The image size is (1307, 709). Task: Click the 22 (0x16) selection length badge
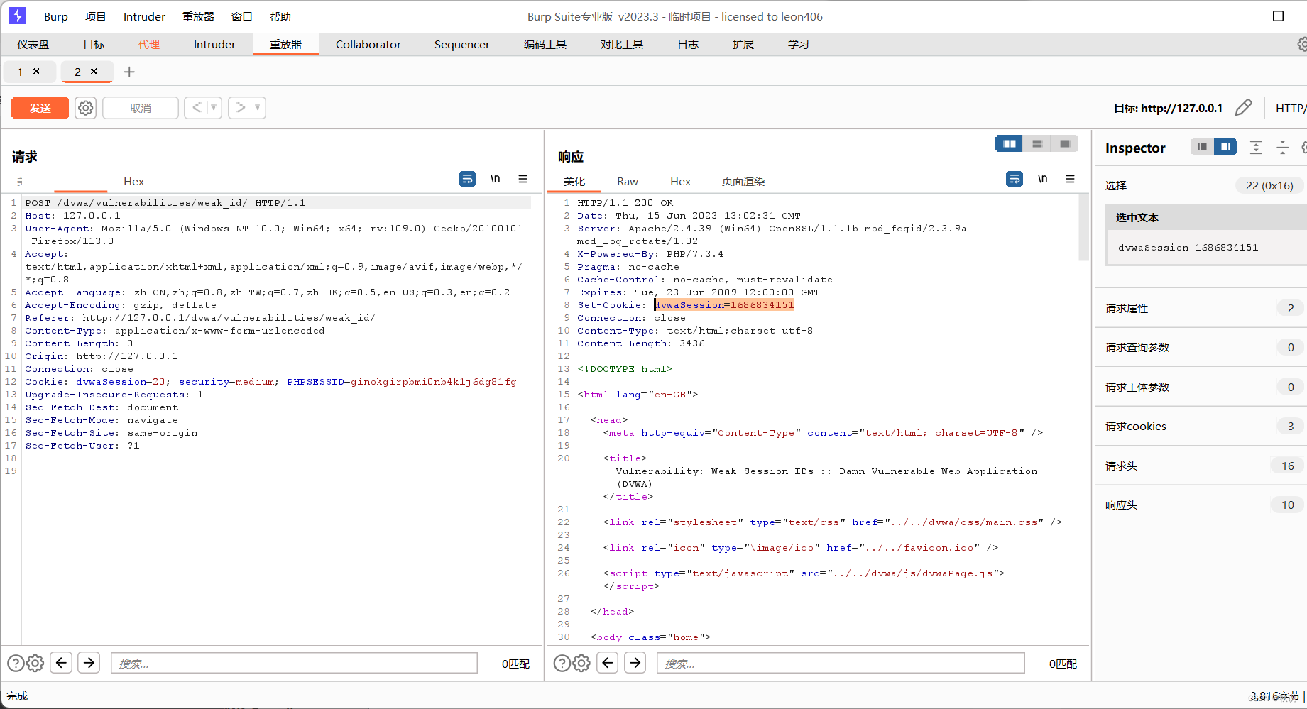(x=1269, y=185)
